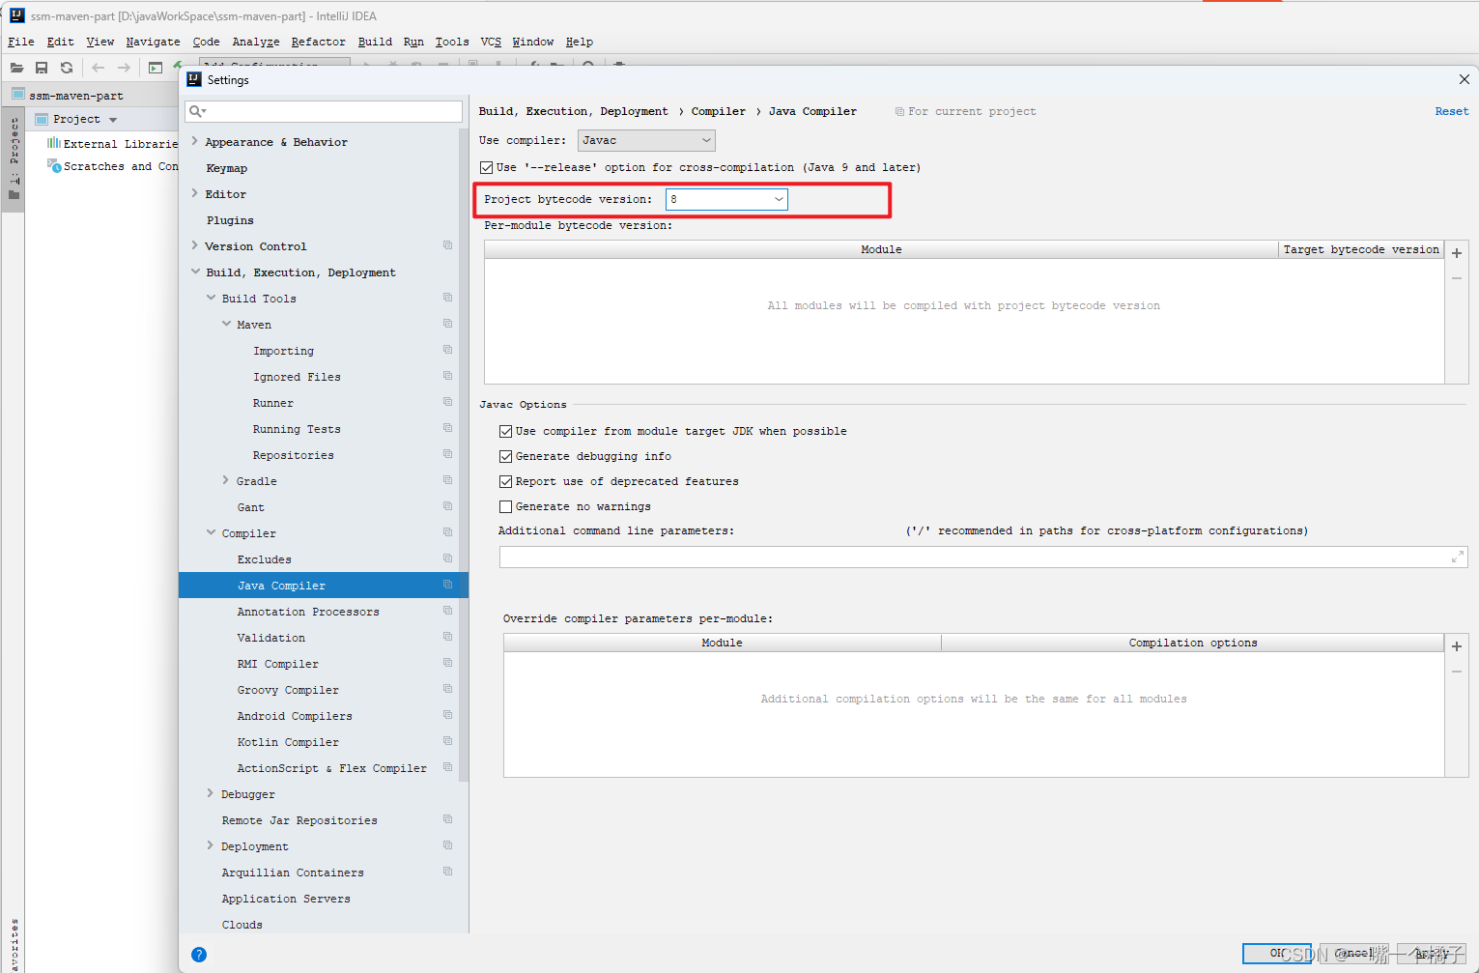The height and width of the screenshot is (973, 1479).
Task: Select Maven Importing settings
Action: [x=283, y=351]
